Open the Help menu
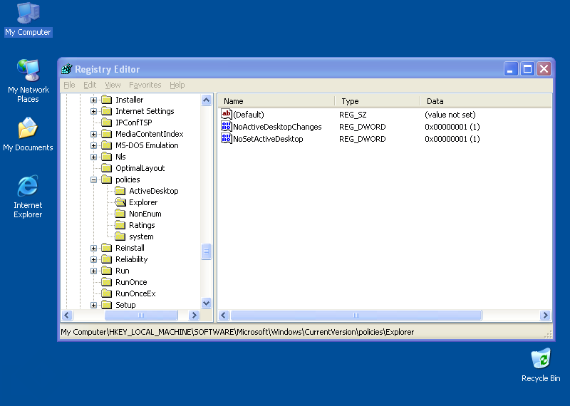 click(177, 85)
